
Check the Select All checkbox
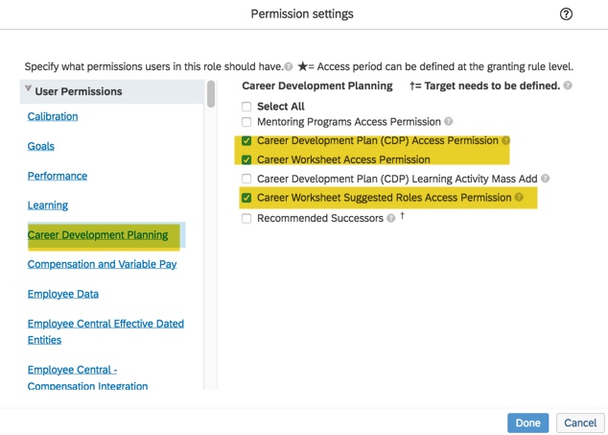(x=246, y=107)
